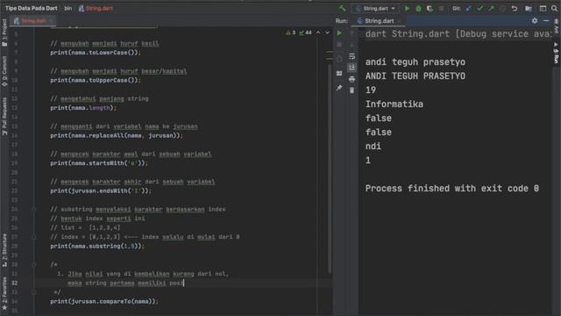Image resolution: width=561 pixels, height=316 pixels.
Task: Toggle soft-wrap in the Run console
Action: pyautogui.click(x=352, y=56)
